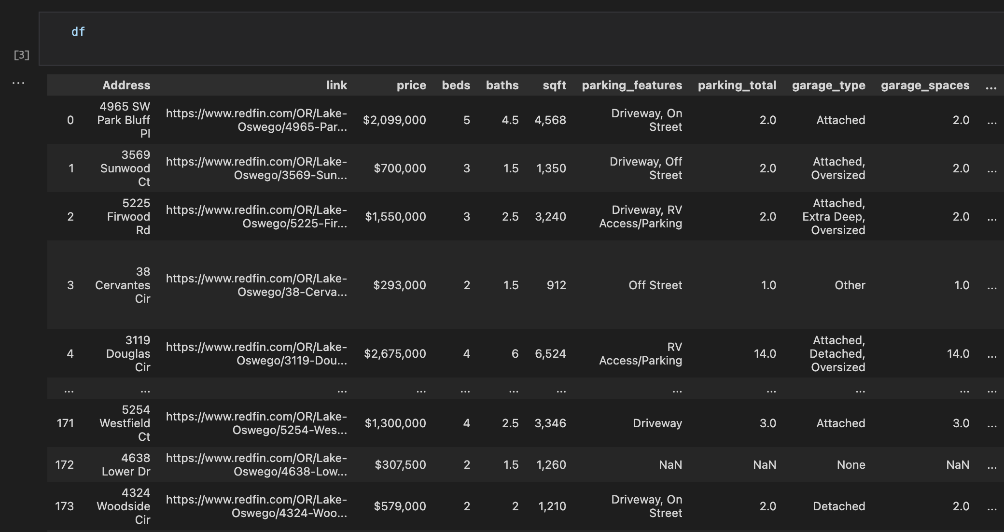Click the garage_type column header
The height and width of the screenshot is (532, 1004).
point(828,85)
